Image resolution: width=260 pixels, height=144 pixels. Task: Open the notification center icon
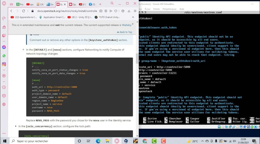[x=254, y=141]
